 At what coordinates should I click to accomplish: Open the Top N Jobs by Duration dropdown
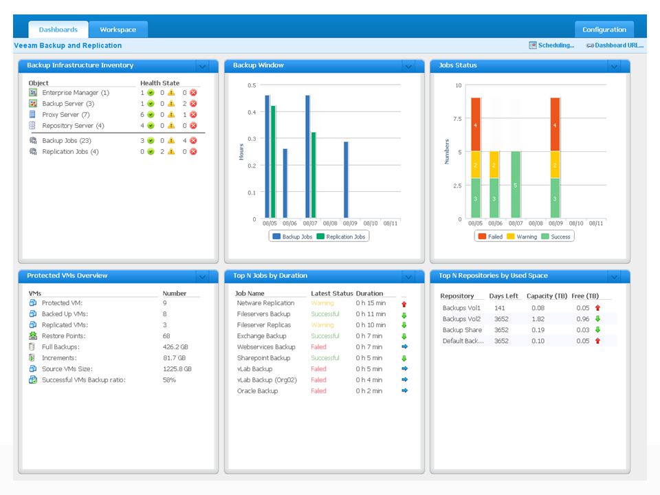(408, 276)
